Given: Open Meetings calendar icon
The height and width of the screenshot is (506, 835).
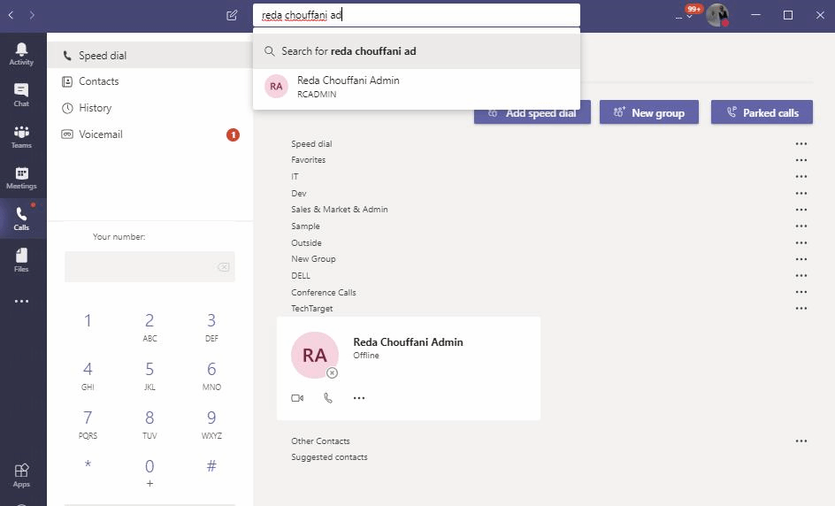Looking at the screenshot, I should click(x=21, y=178).
